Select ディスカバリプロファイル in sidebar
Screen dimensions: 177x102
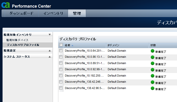point(23,45)
